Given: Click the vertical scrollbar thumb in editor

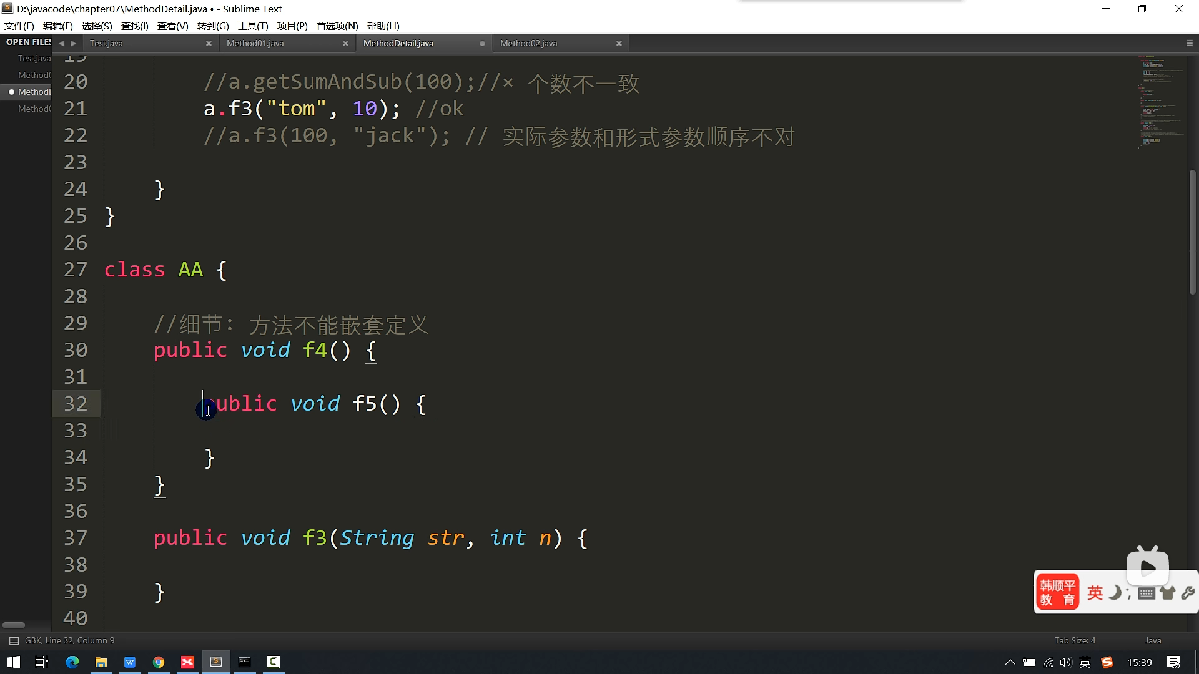Looking at the screenshot, I should tap(1192, 231).
